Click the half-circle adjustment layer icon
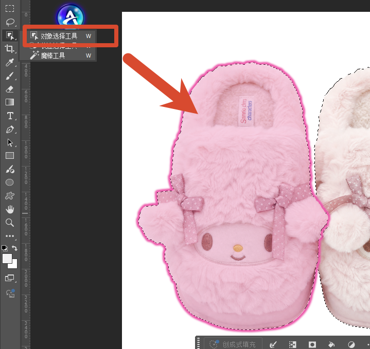370x349 pixels. pos(351,344)
